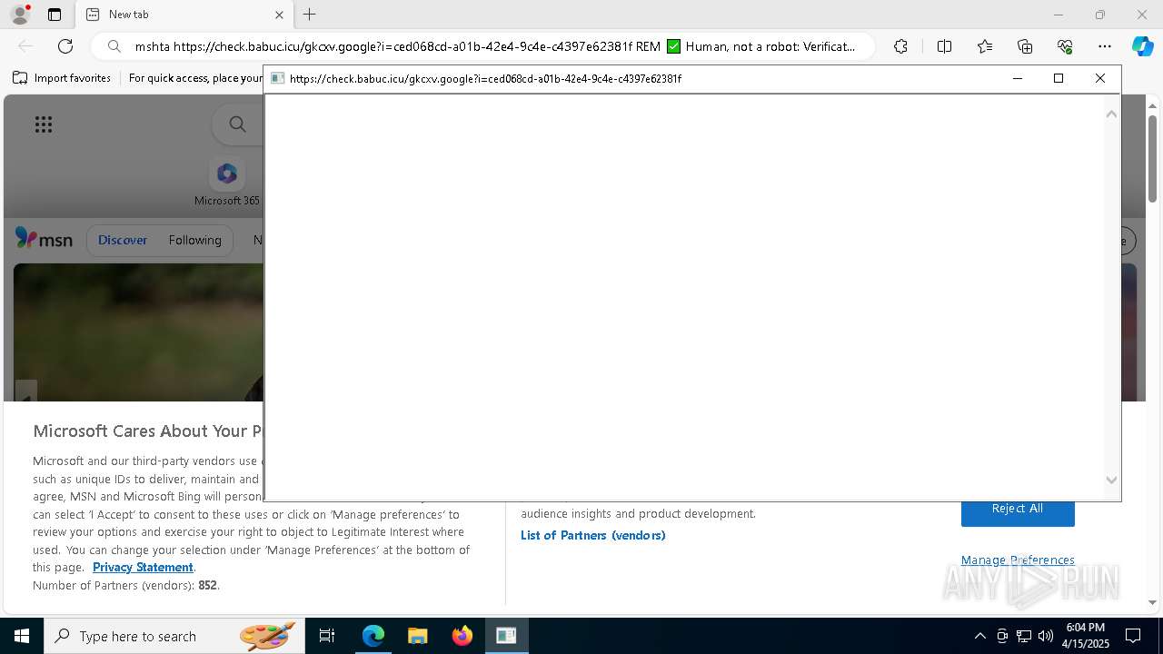Toggle split screen view
The width and height of the screenshot is (1163, 654).
[x=944, y=46]
